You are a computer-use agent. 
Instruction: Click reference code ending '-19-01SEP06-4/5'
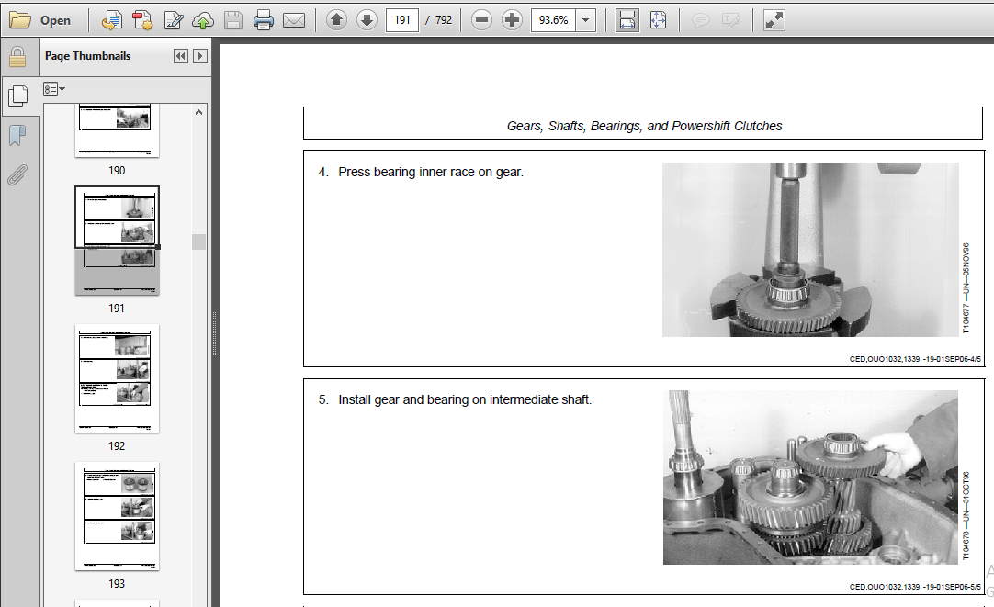915,359
